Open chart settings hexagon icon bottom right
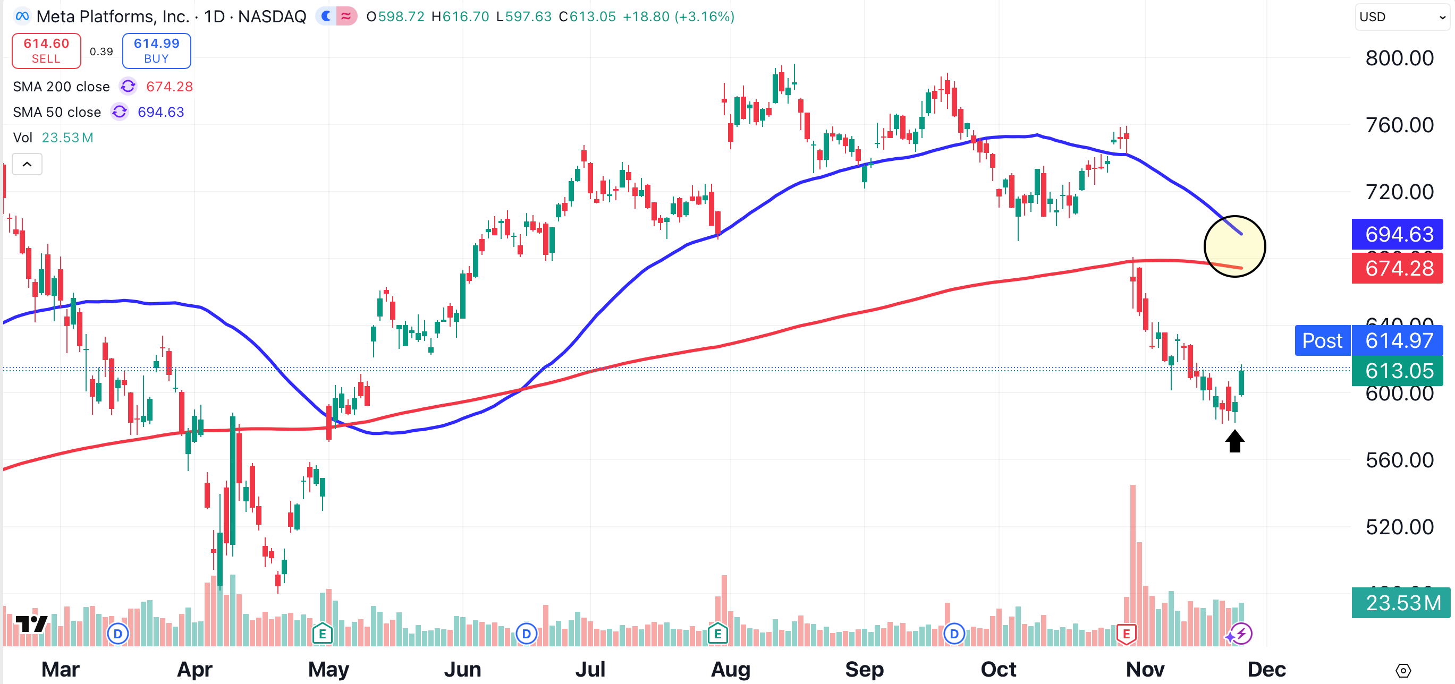 click(x=1403, y=670)
